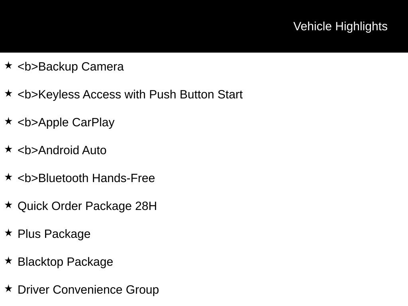408x306 pixels.
Task: Select the Apple CarPlay list item
Action: 66,122
